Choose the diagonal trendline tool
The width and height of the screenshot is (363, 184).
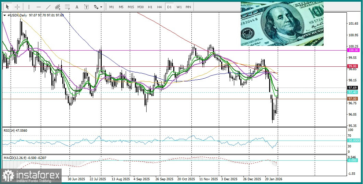(48, 7)
